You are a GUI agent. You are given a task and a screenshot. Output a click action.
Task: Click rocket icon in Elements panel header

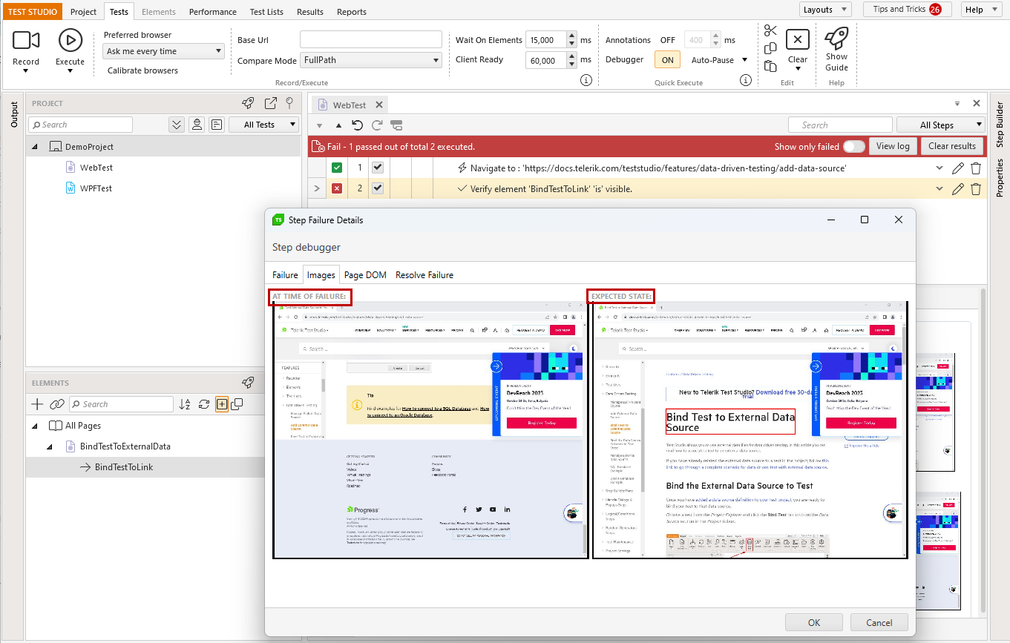[x=249, y=383]
